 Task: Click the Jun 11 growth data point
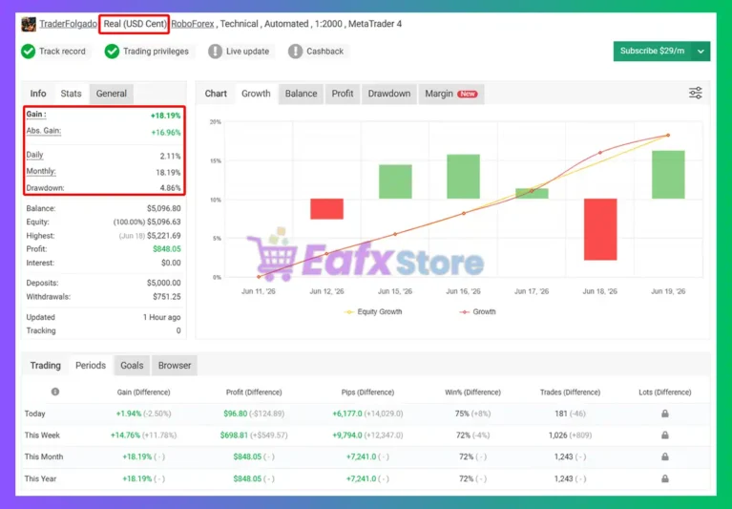coord(259,277)
